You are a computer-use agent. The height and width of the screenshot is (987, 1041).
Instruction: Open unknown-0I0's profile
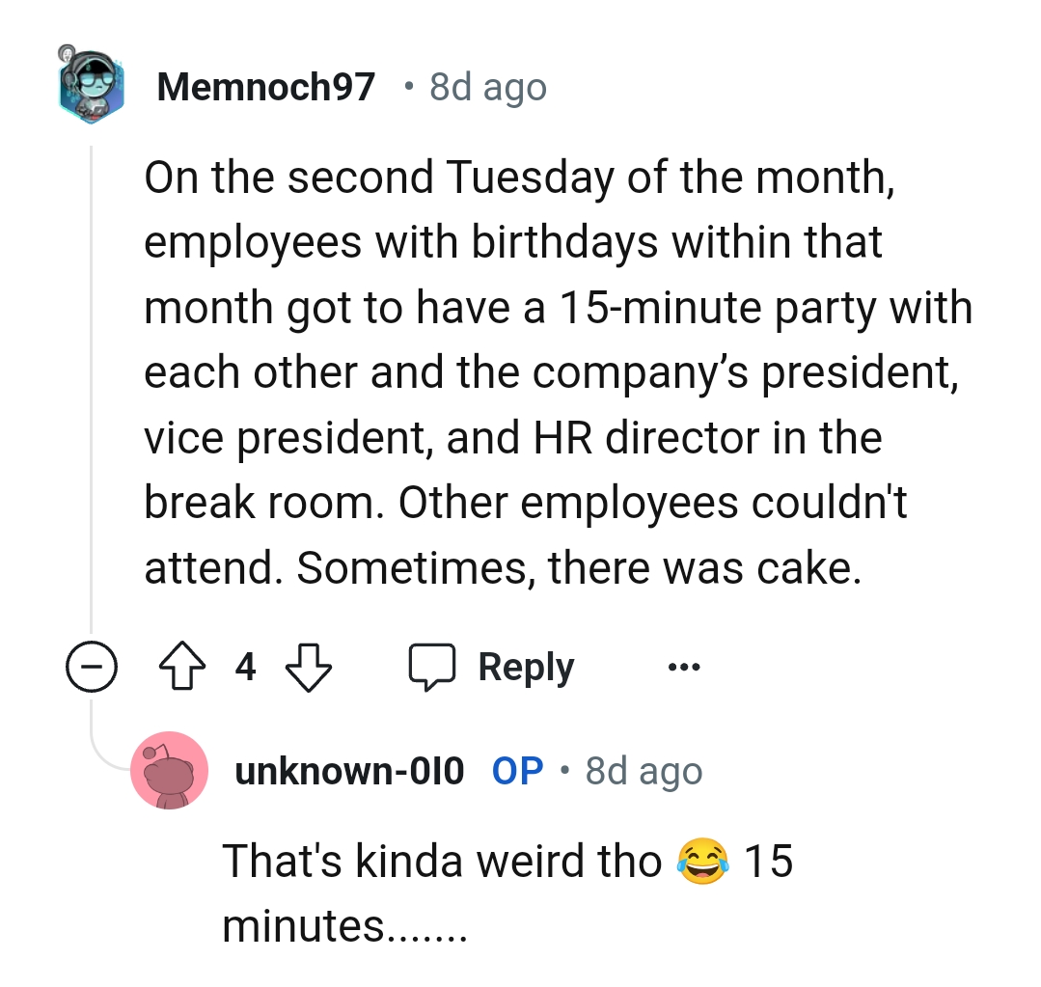[x=350, y=770]
